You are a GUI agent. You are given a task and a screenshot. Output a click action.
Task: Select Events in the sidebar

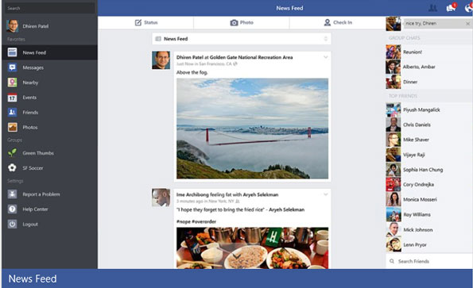(x=49, y=98)
